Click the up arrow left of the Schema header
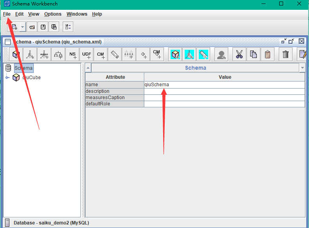 88,68
